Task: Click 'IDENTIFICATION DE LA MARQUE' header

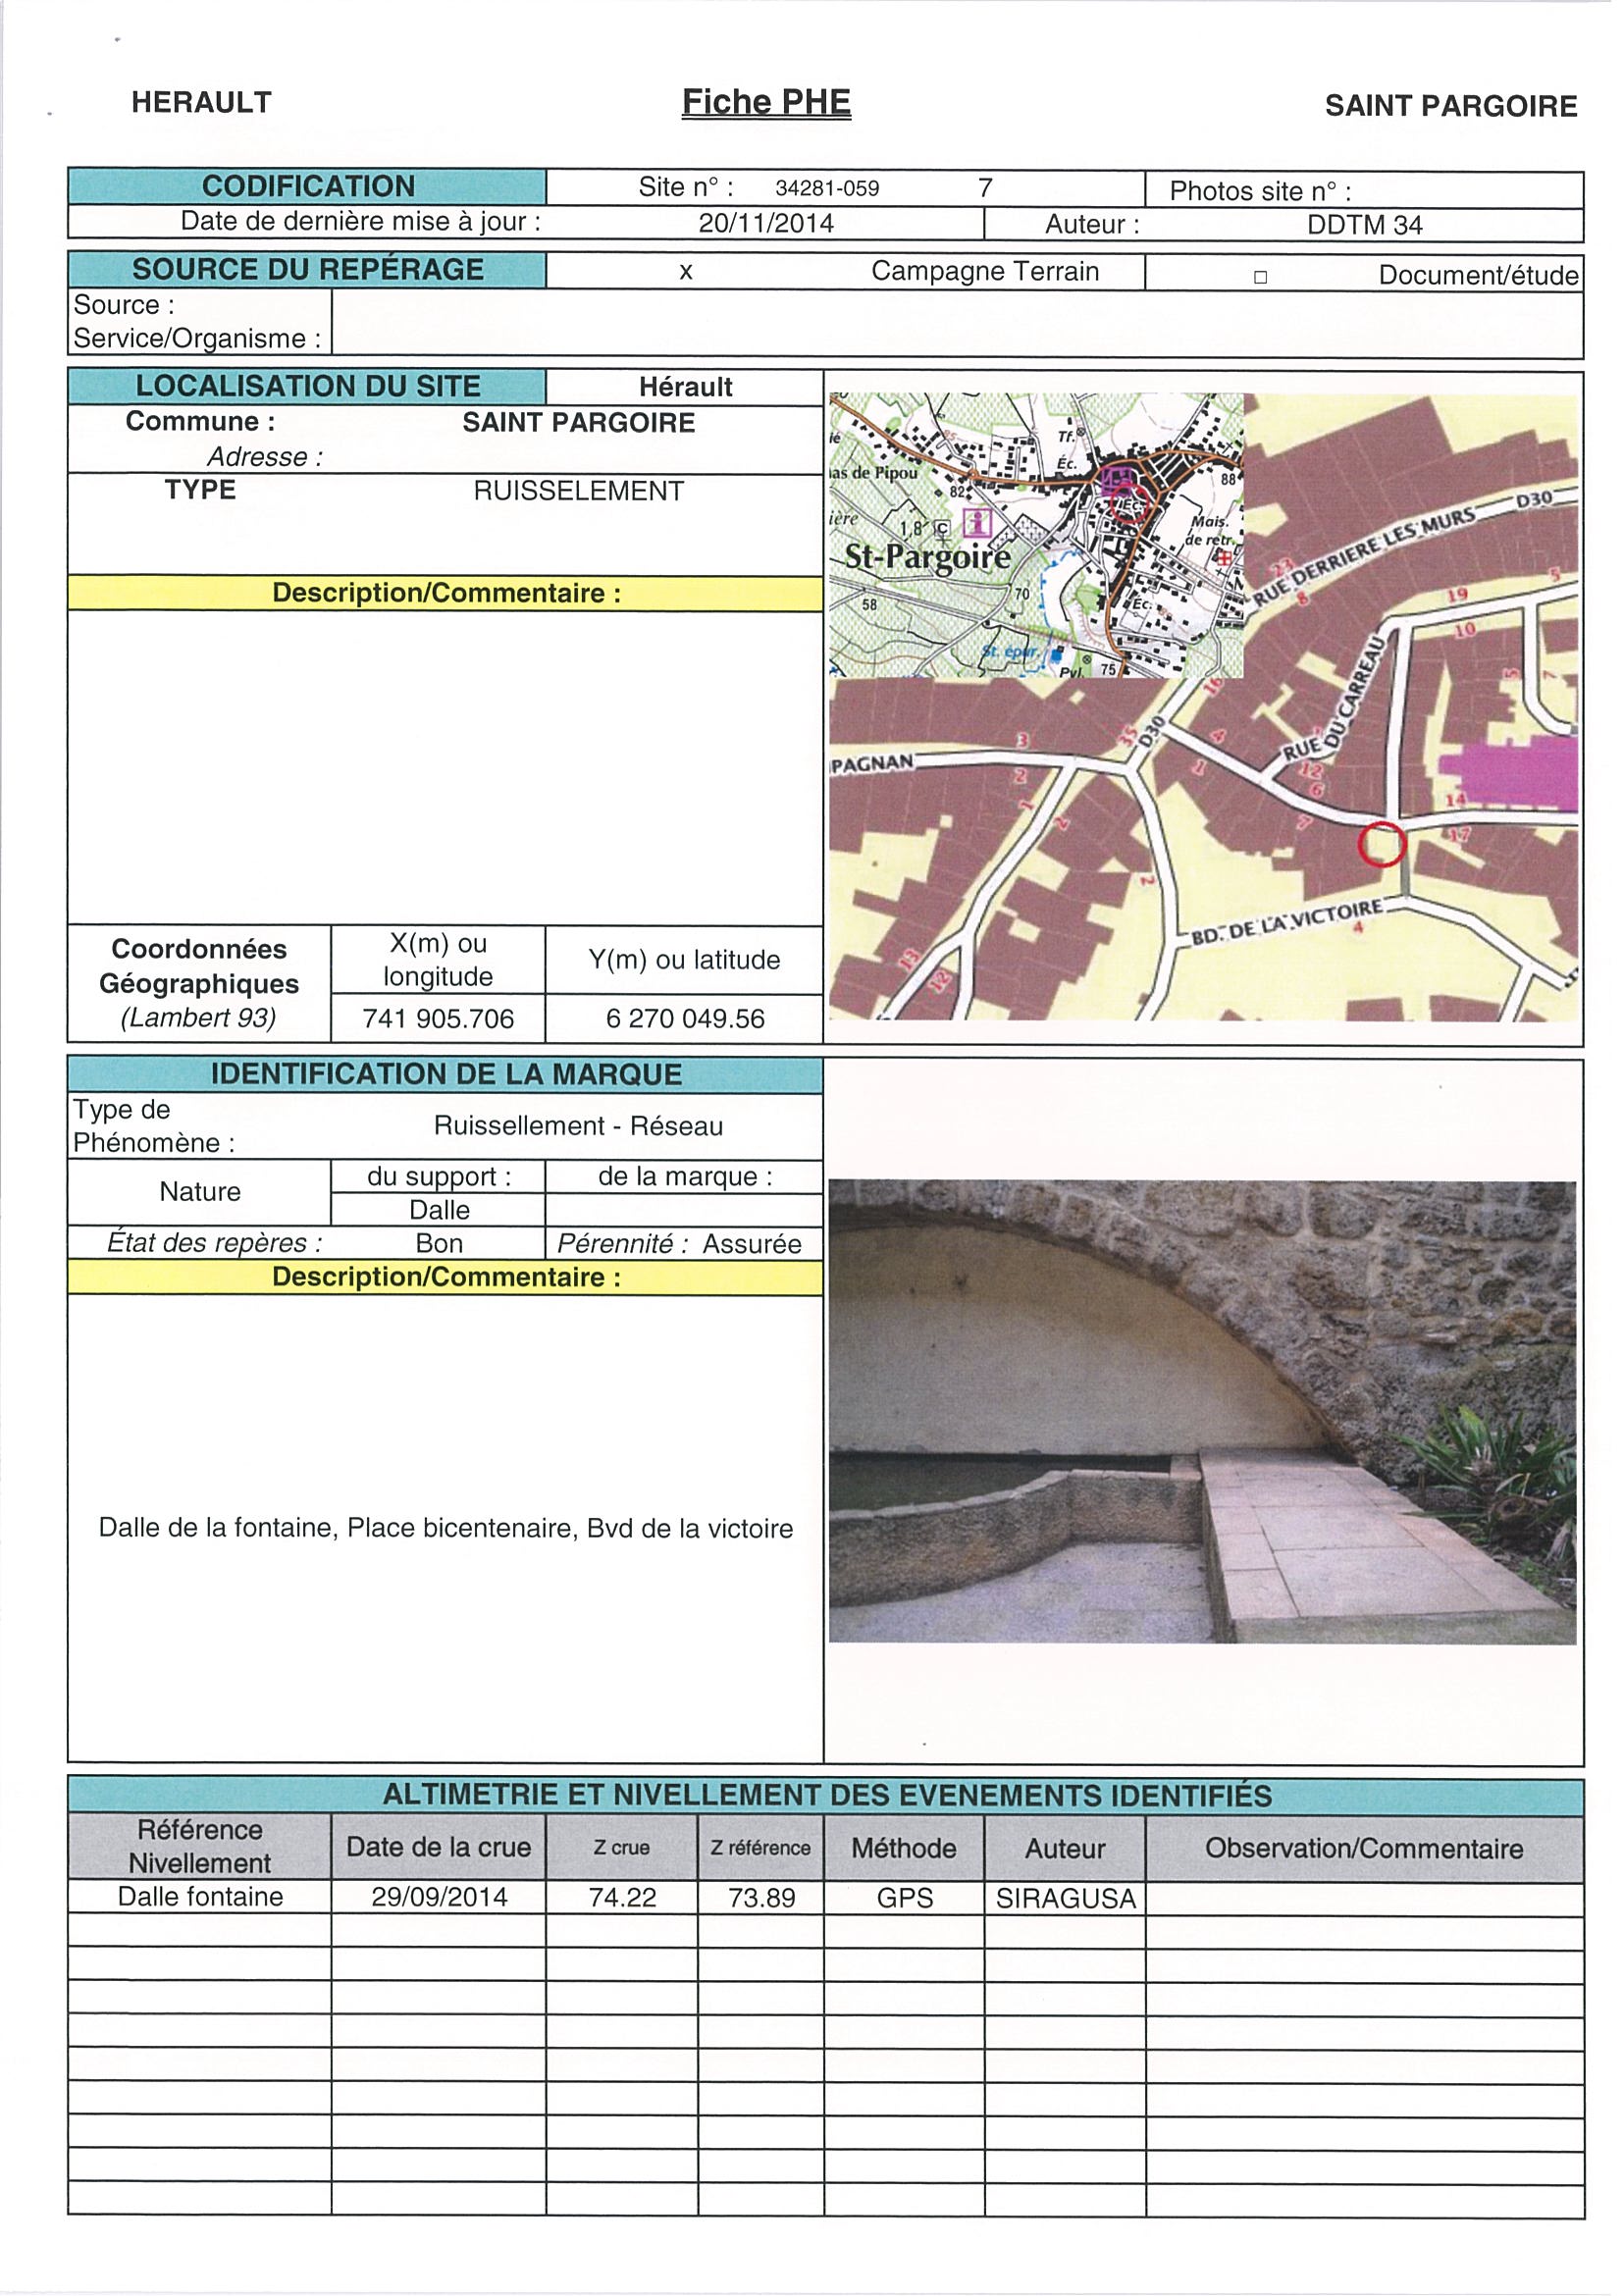Action: 446,1074
